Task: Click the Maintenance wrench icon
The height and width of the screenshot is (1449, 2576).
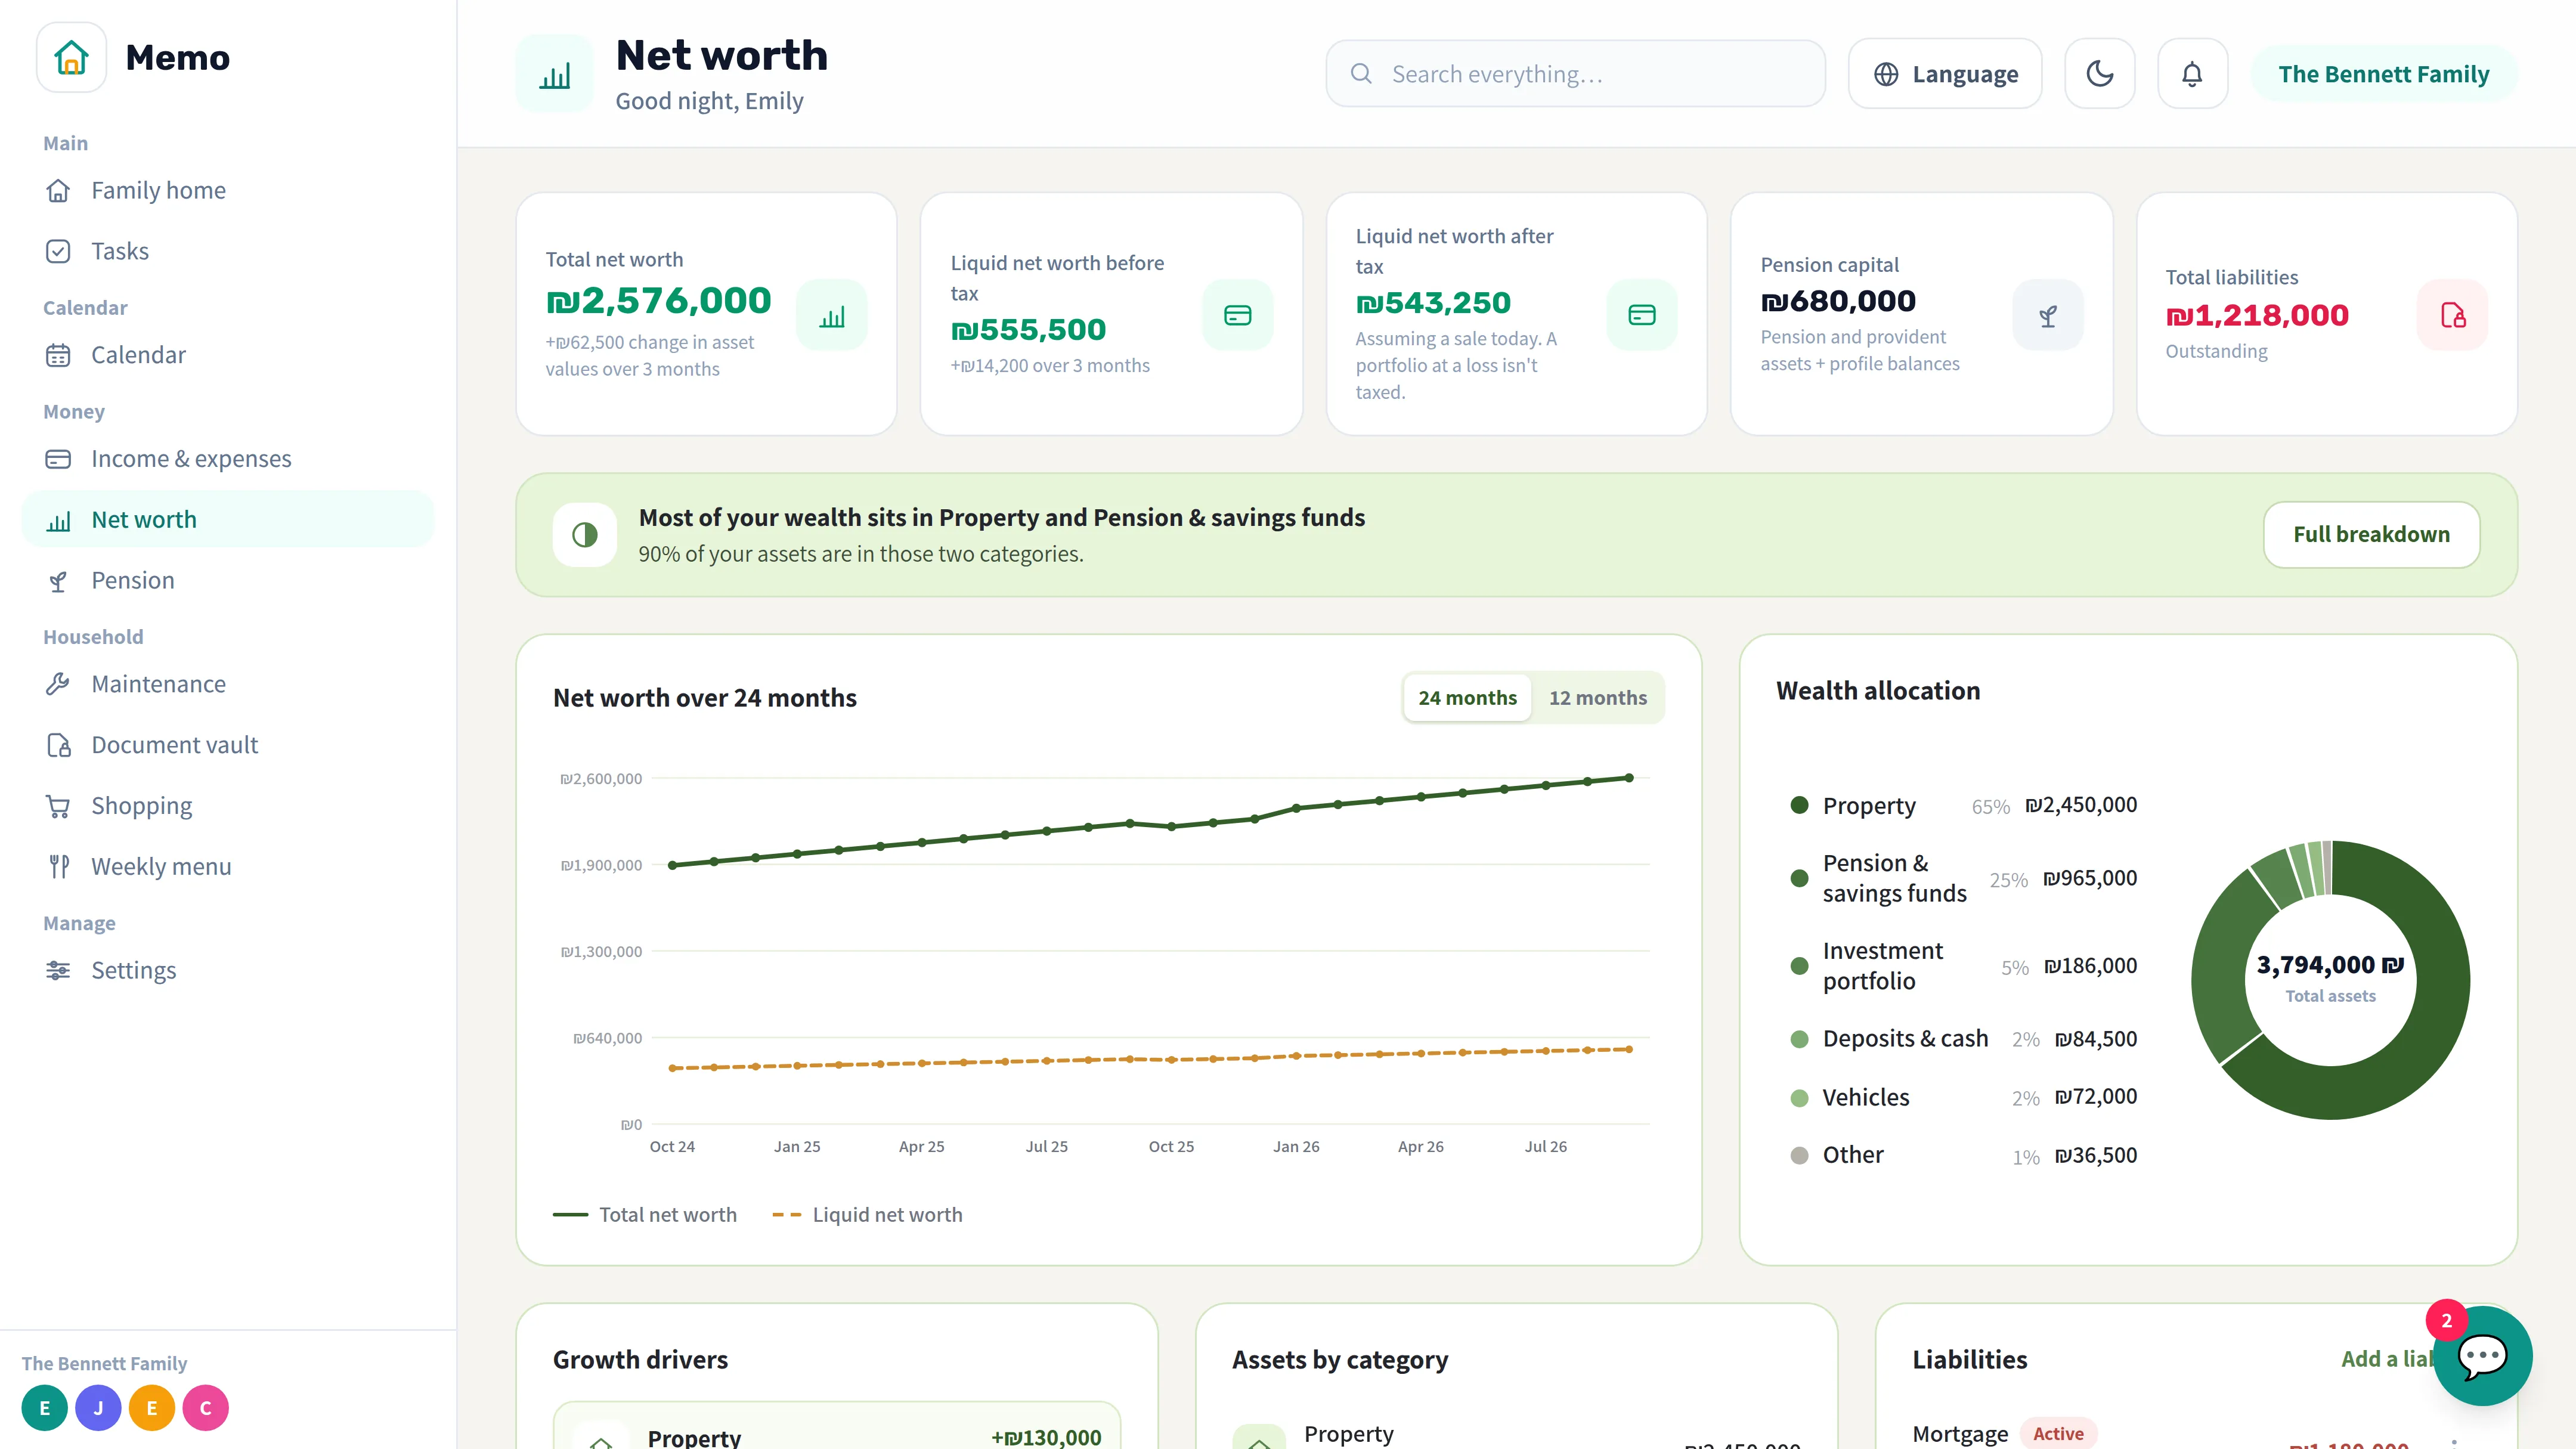Action: [x=58, y=684]
